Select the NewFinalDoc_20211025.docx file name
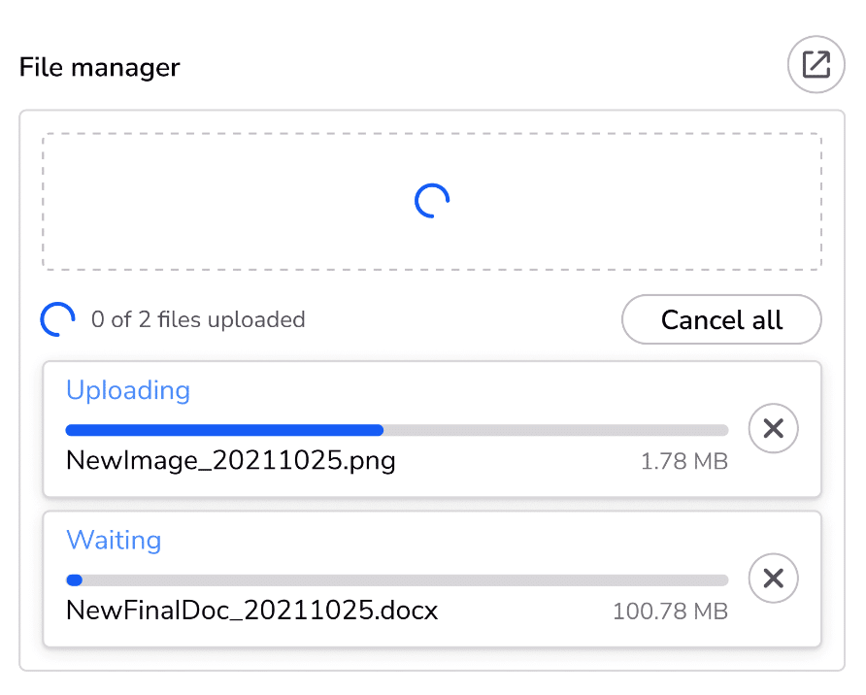Viewport: 866px width, 695px height. [251, 611]
